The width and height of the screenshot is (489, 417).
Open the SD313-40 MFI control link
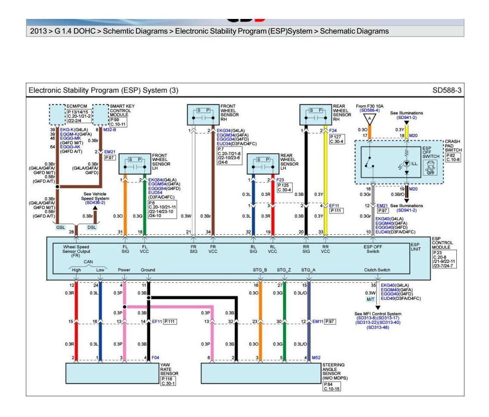[389, 322]
